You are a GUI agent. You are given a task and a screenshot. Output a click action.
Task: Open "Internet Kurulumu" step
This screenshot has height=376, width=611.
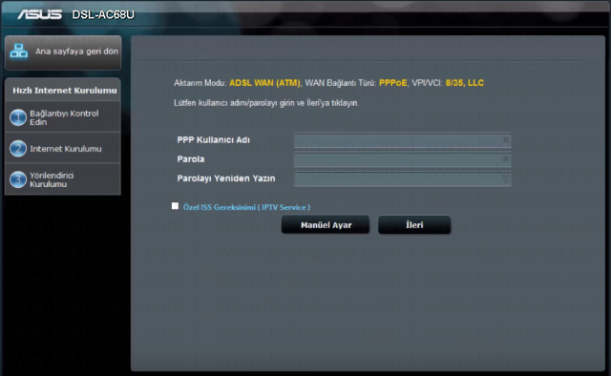[x=63, y=149]
